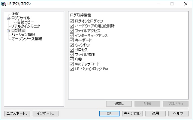Collapse the ログファイル tree node
Image resolution: width=193 pixels, height=120 pixels.
8,18
